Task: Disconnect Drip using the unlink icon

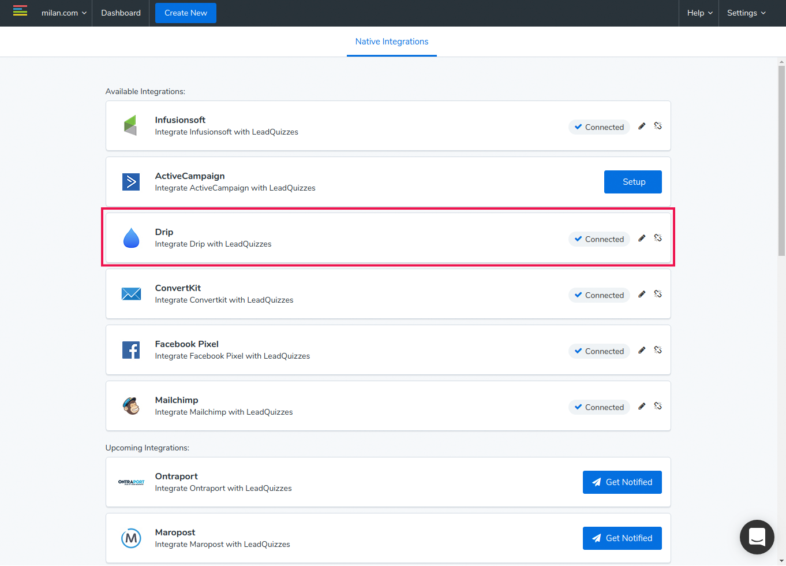Action: pos(658,238)
